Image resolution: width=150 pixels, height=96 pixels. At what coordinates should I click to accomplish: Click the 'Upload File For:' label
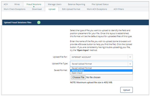point(60,57)
